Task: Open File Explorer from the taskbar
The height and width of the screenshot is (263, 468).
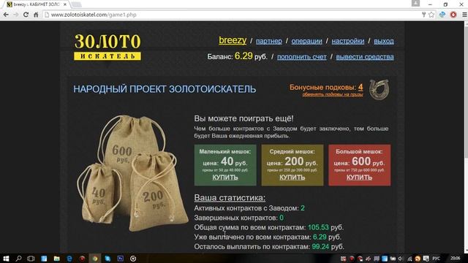Action: pyautogui.click(x=57, y=259)
